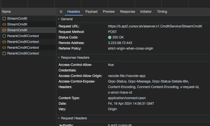Click the Date header label
The width and height of the screenshot is (210, 126).
coord(62,104)
